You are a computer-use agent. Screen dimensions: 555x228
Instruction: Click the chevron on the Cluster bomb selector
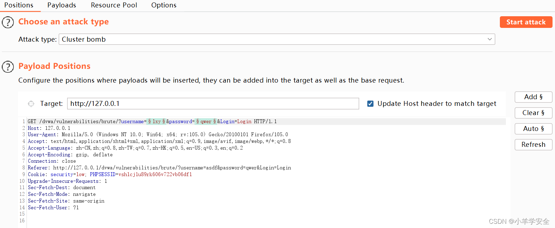pos(489,39)
